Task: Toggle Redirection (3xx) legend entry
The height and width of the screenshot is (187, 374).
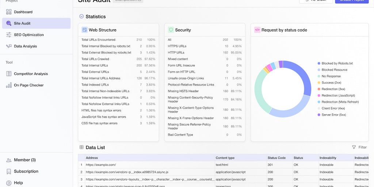Action: [331, 89]
